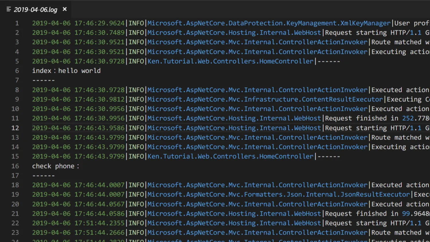Screen dimensions: 430x242
Task: Click ContentResultExecutor logger name on line 9
Action: [265, 99]
